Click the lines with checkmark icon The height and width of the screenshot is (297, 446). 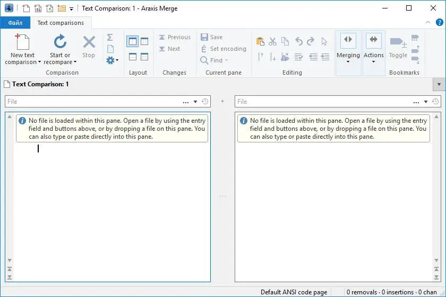[x=298, y=57]
